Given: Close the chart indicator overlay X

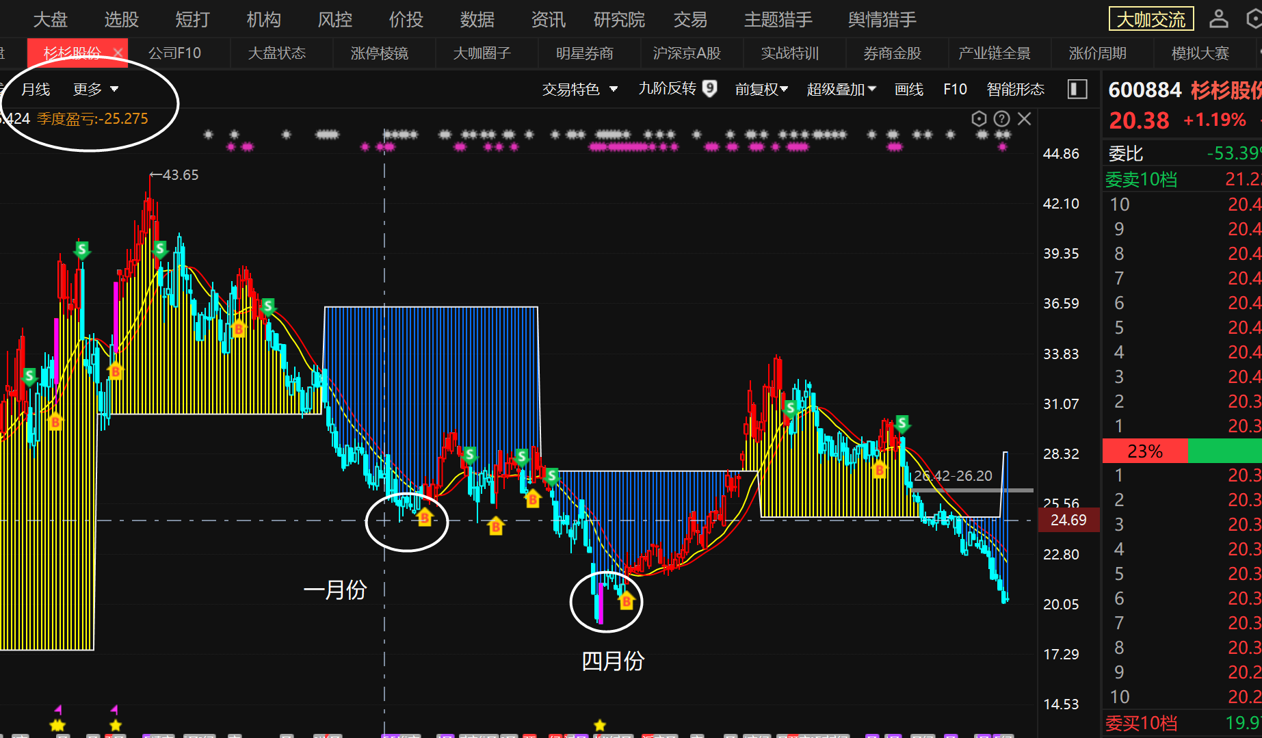Looking at the screenshot, I should click(1024, 119).
